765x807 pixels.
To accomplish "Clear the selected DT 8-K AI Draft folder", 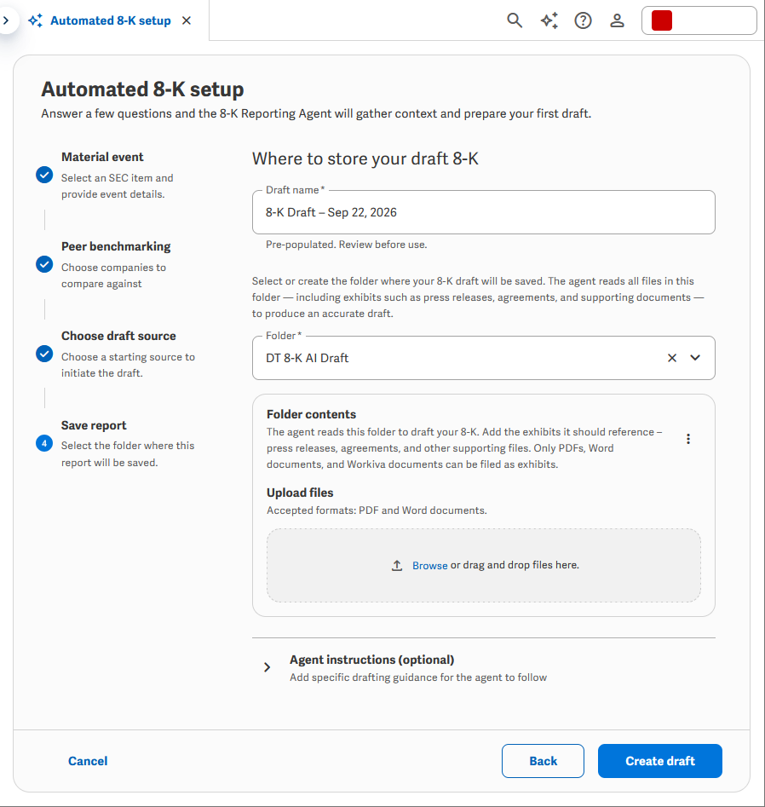I will (x=672, y=358).
